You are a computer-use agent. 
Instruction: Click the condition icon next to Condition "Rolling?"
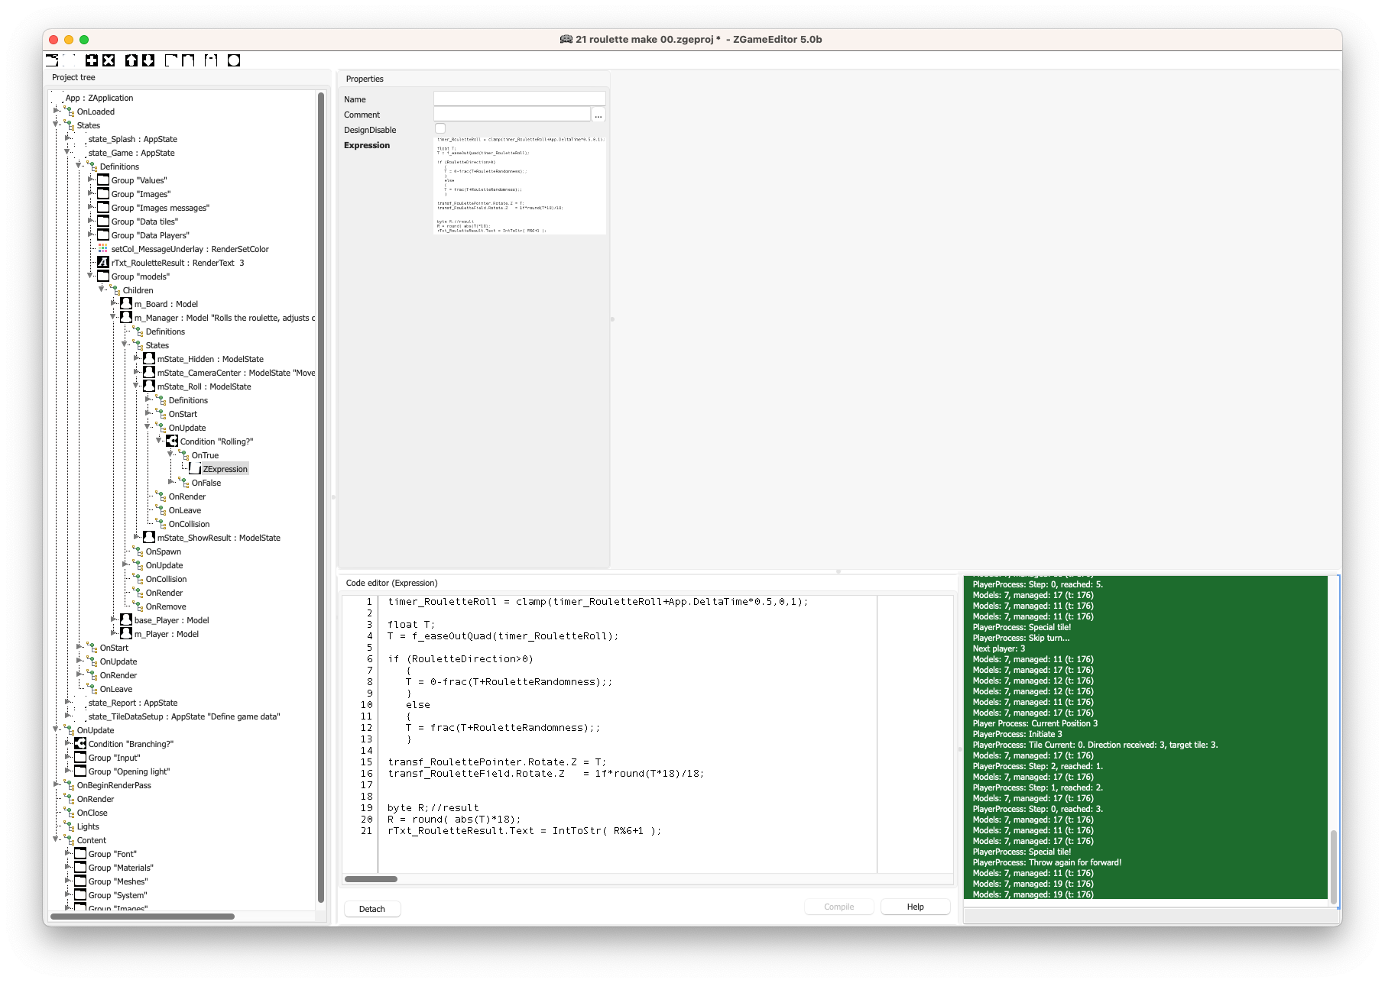click(x=172, y=441)
